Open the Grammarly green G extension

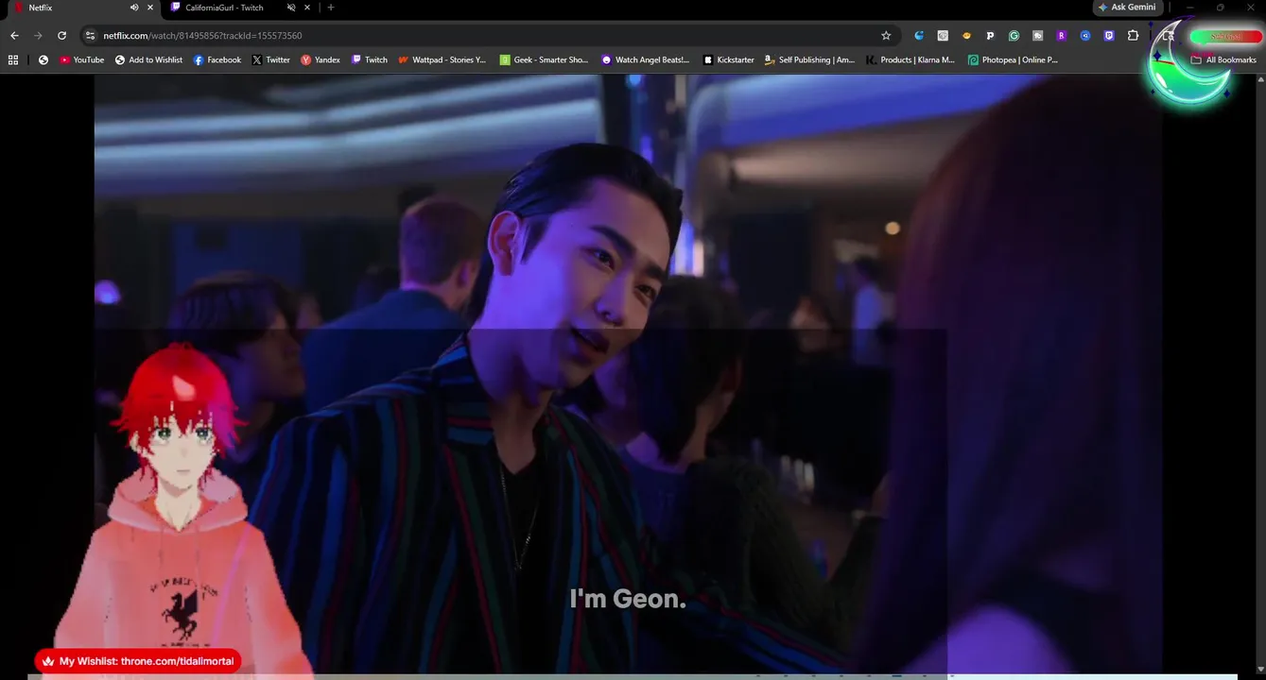(x=1014, y=36)
